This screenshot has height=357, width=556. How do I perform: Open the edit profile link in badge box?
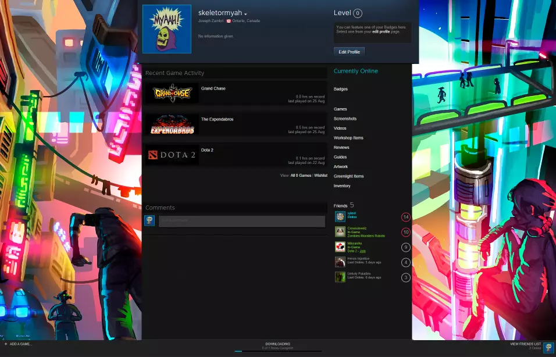(381, 31)
